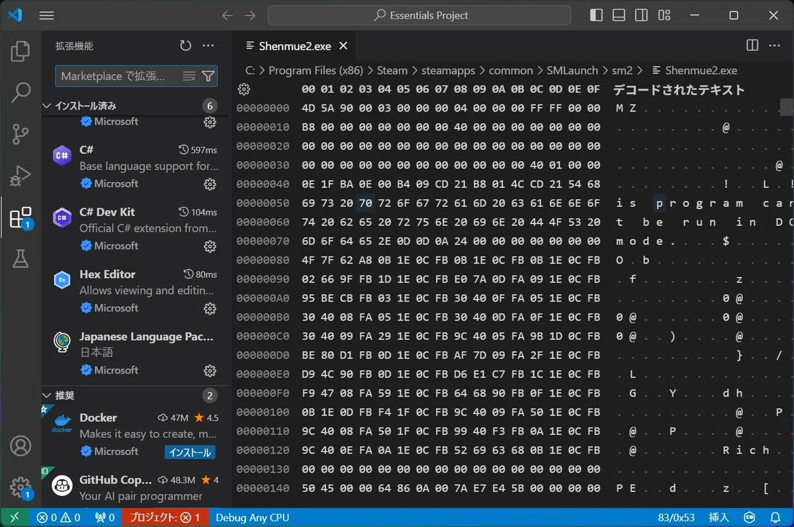Open the Extensions view more actions menu

[x=208, y=46]
